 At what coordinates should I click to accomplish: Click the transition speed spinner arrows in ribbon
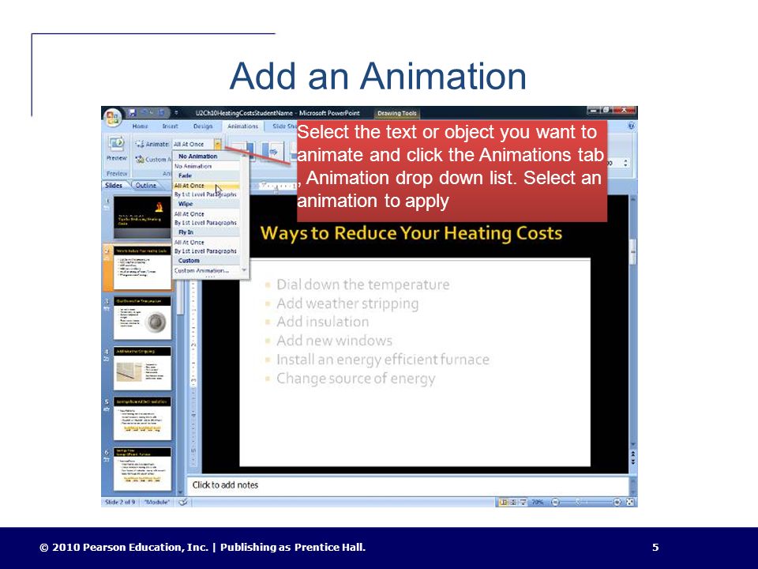625,163
